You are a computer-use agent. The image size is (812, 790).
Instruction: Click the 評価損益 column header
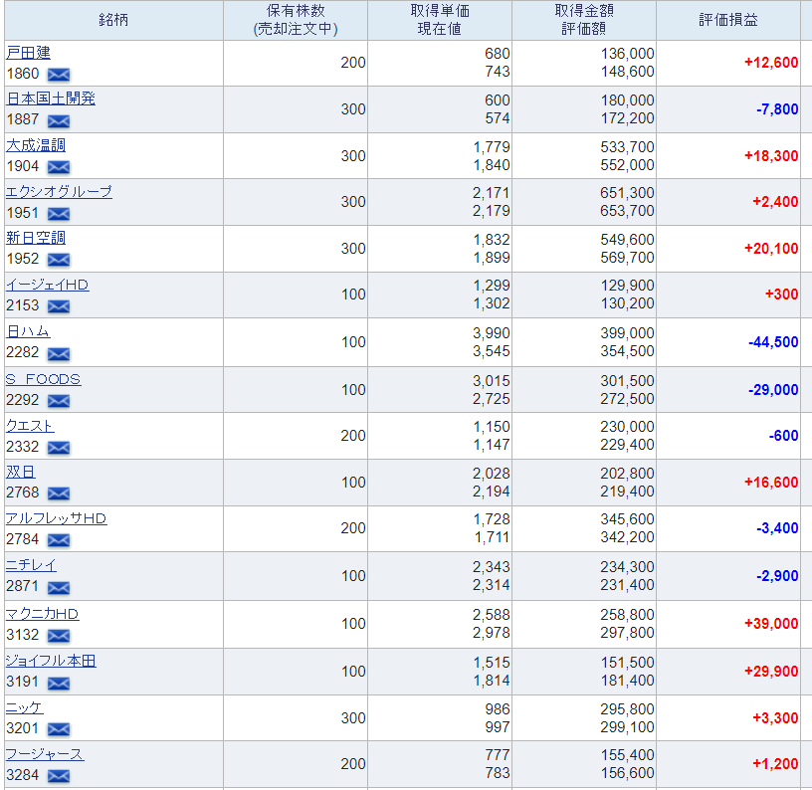[728, 20]
